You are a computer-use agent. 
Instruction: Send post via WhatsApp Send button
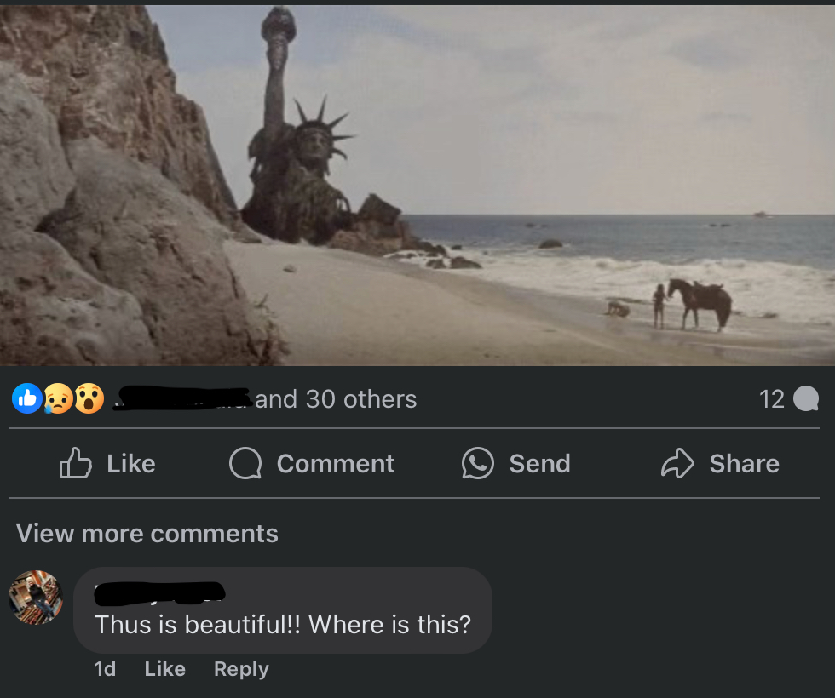(515, 464)
